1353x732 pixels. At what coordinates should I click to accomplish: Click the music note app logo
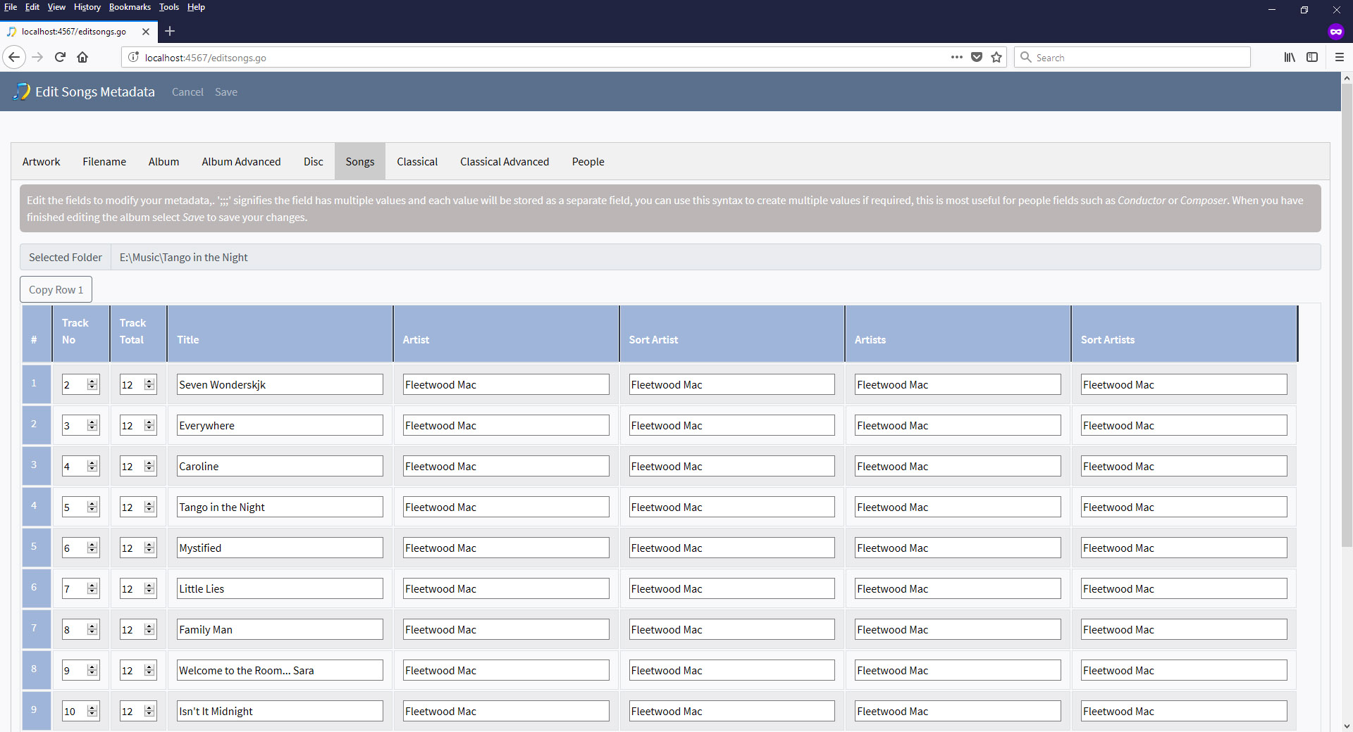[x=22, y=91]
